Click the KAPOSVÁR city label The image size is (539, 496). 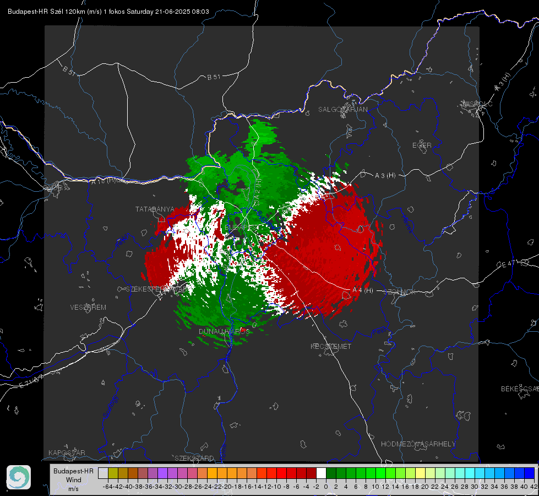coord(67,452)
